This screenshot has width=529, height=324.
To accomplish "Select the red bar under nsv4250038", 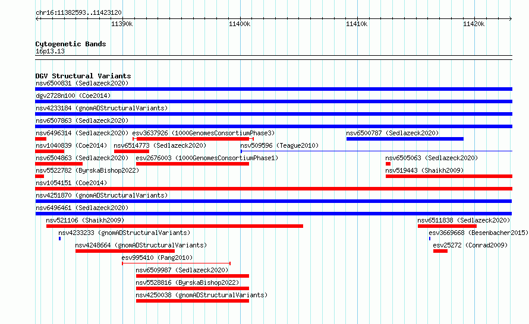I will [193, 301].
